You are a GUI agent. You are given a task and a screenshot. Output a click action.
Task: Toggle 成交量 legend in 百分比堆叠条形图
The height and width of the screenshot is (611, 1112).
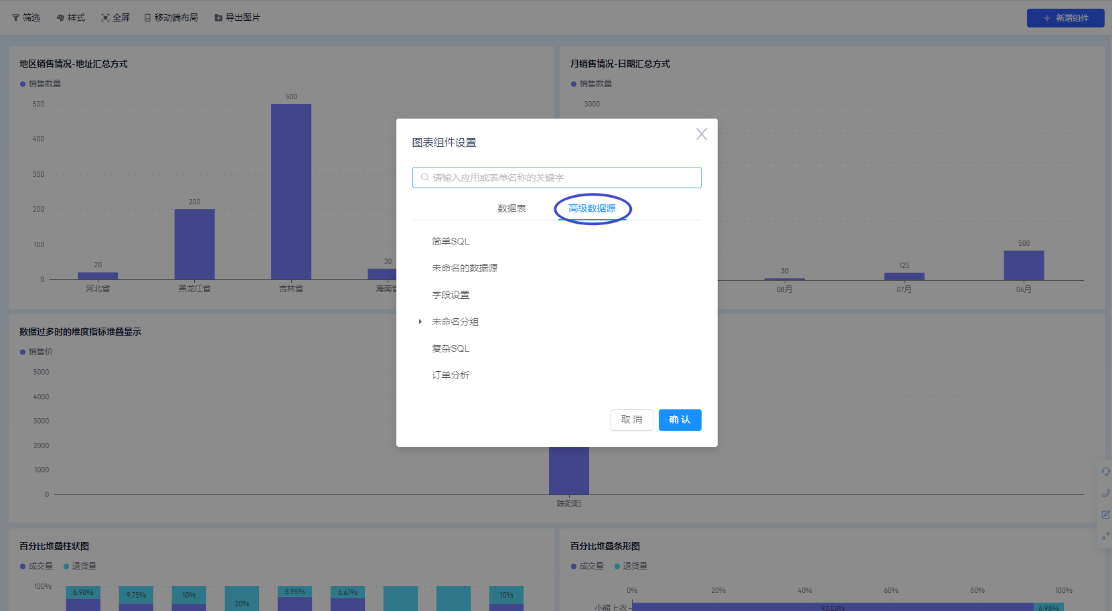587,566
